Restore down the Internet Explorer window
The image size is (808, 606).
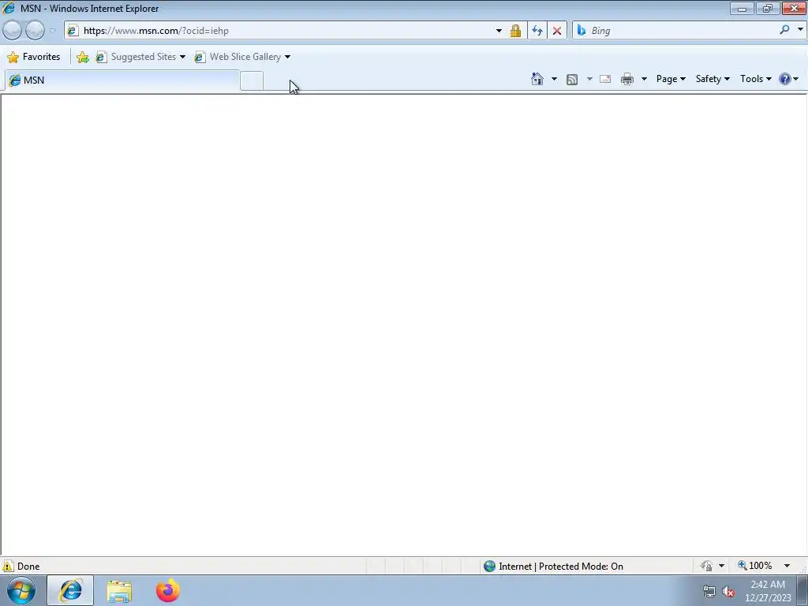point(768,8)
